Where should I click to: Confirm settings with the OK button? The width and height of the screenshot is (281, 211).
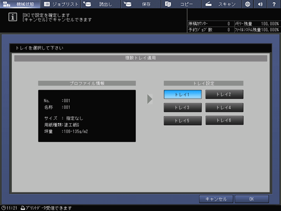252,199
